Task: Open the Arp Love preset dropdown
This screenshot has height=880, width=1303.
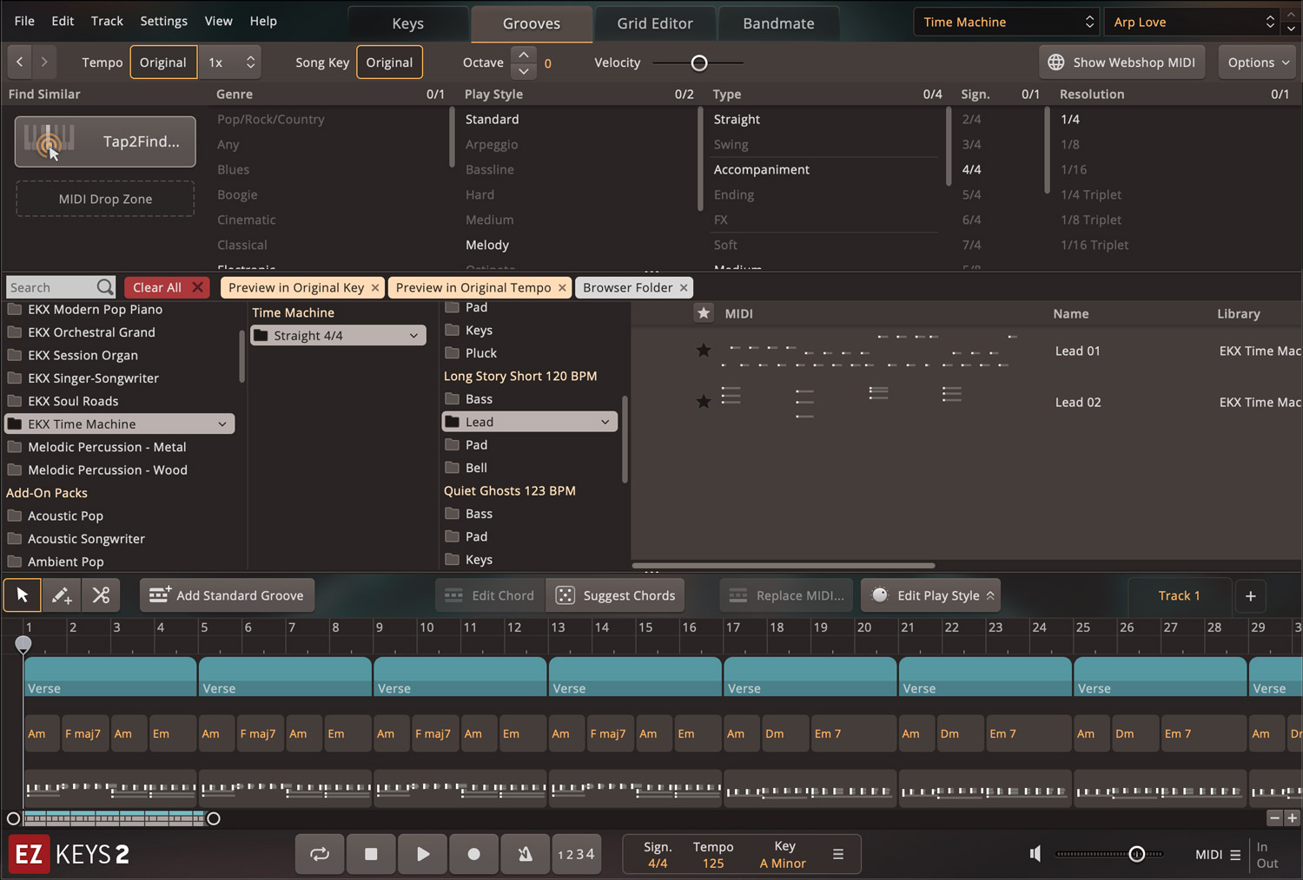Action: pyautogui.click(x=1193, y=22)
